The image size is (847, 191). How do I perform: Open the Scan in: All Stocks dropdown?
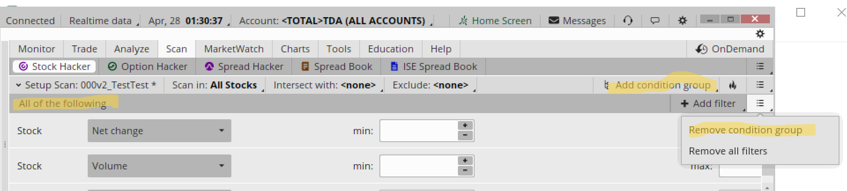point(214,85)
